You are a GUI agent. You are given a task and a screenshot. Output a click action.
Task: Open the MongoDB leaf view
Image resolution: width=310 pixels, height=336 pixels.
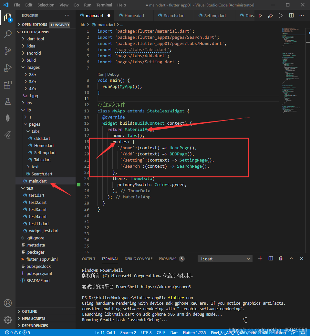pos(8,118)
